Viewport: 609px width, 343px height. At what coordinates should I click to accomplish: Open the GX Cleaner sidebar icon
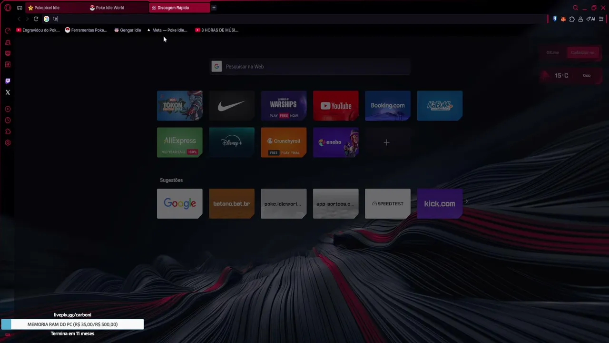pyautogui.click(x=8, y=42)
